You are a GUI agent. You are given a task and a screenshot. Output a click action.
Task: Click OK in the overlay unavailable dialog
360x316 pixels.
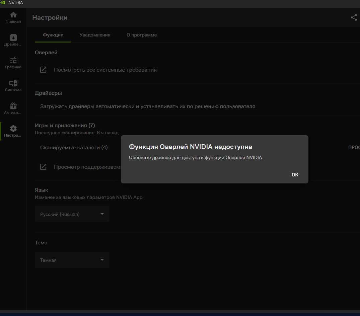[295, 175]
